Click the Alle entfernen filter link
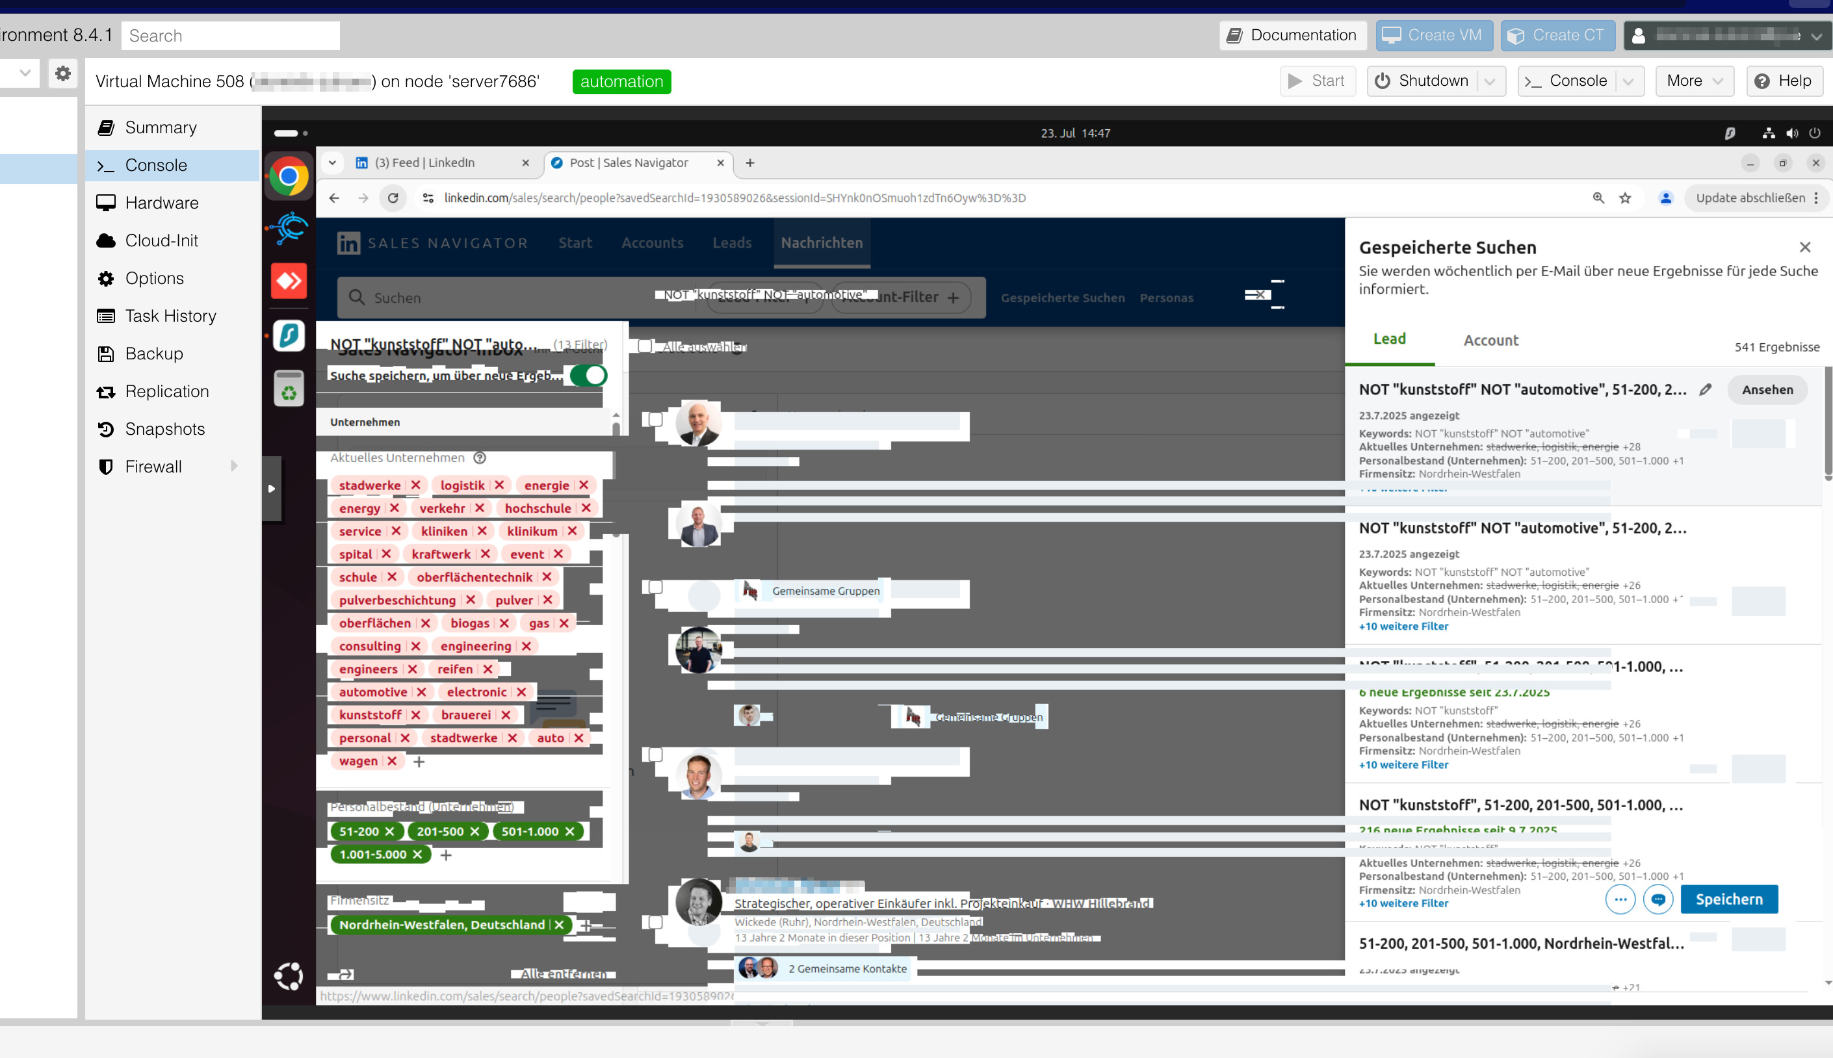Viewport: 1833px width, 1058px height. [x=564, y=974]
